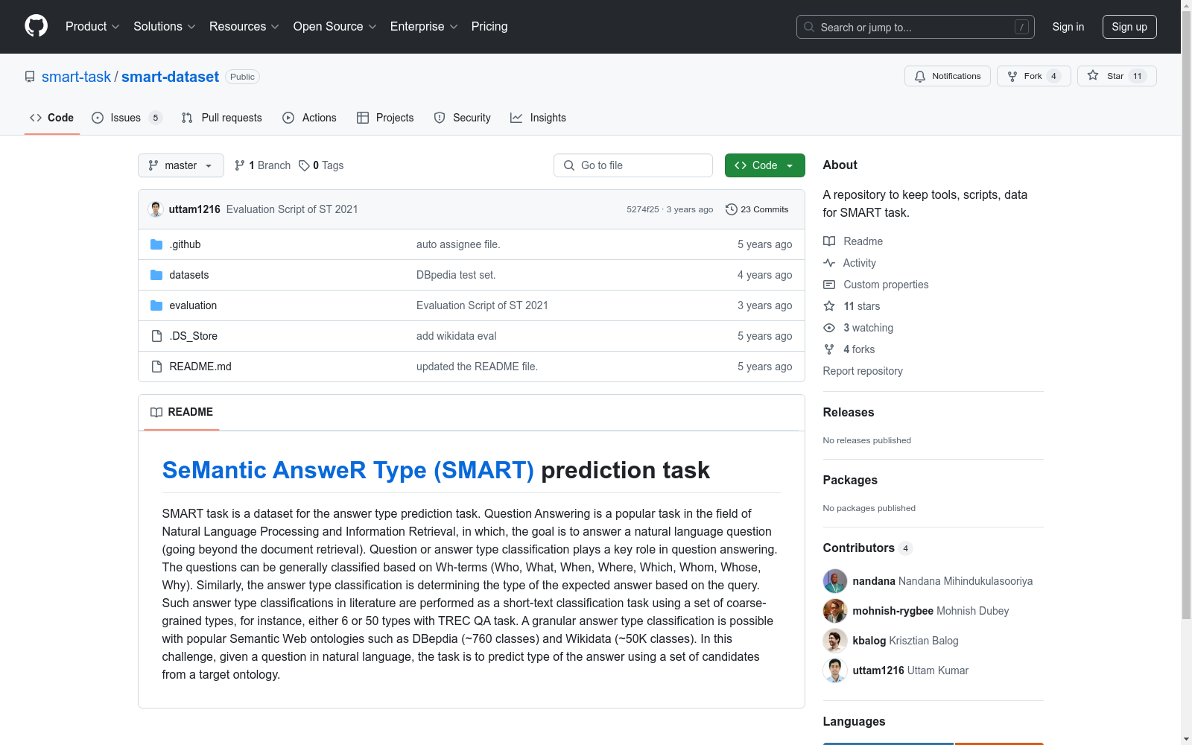Select the Code tab
The image size is (1192, 745).
(x=52, y=118)
